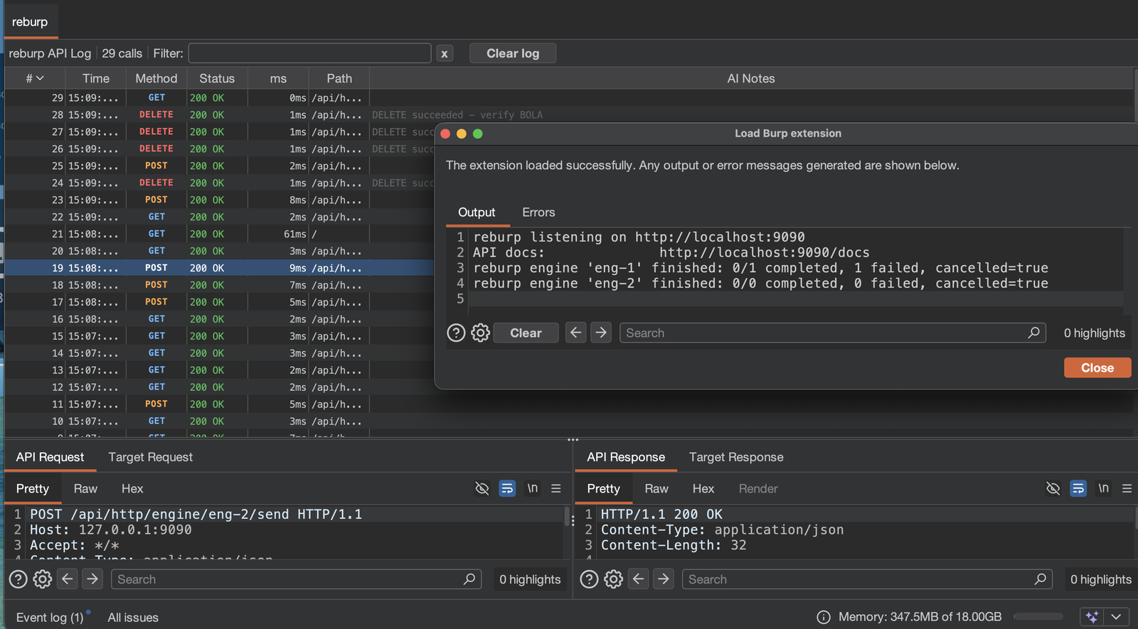
Task: Sort log by the Time column header
Action: tap(96, 78)
